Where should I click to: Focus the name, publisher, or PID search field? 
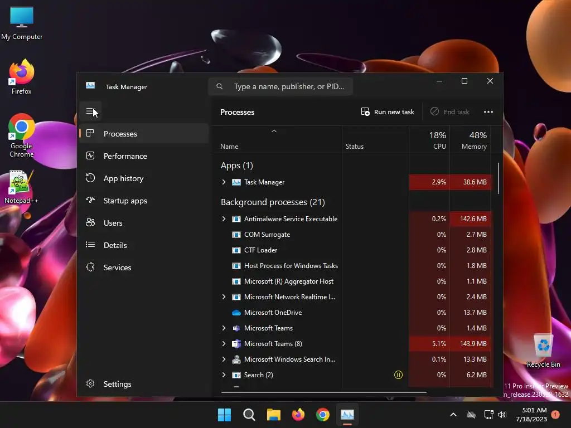280,86
